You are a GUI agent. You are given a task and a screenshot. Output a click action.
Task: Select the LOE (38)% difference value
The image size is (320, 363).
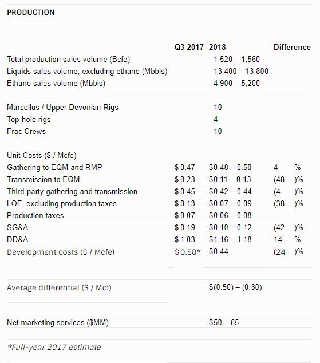click(x=289, y=203)
